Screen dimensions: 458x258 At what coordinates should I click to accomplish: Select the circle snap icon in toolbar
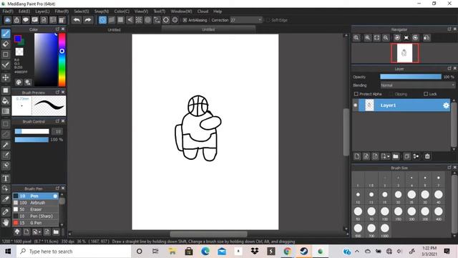tap(148, 20)
